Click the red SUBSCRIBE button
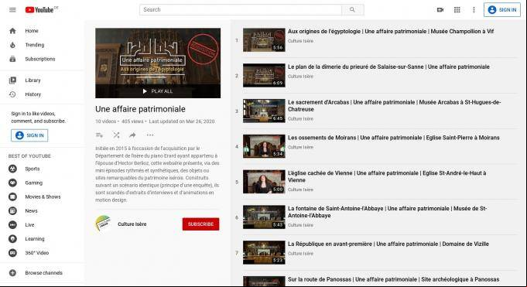The height and width of the screenshot is (287, 527). pyautogui.click(x=200, y=224)
